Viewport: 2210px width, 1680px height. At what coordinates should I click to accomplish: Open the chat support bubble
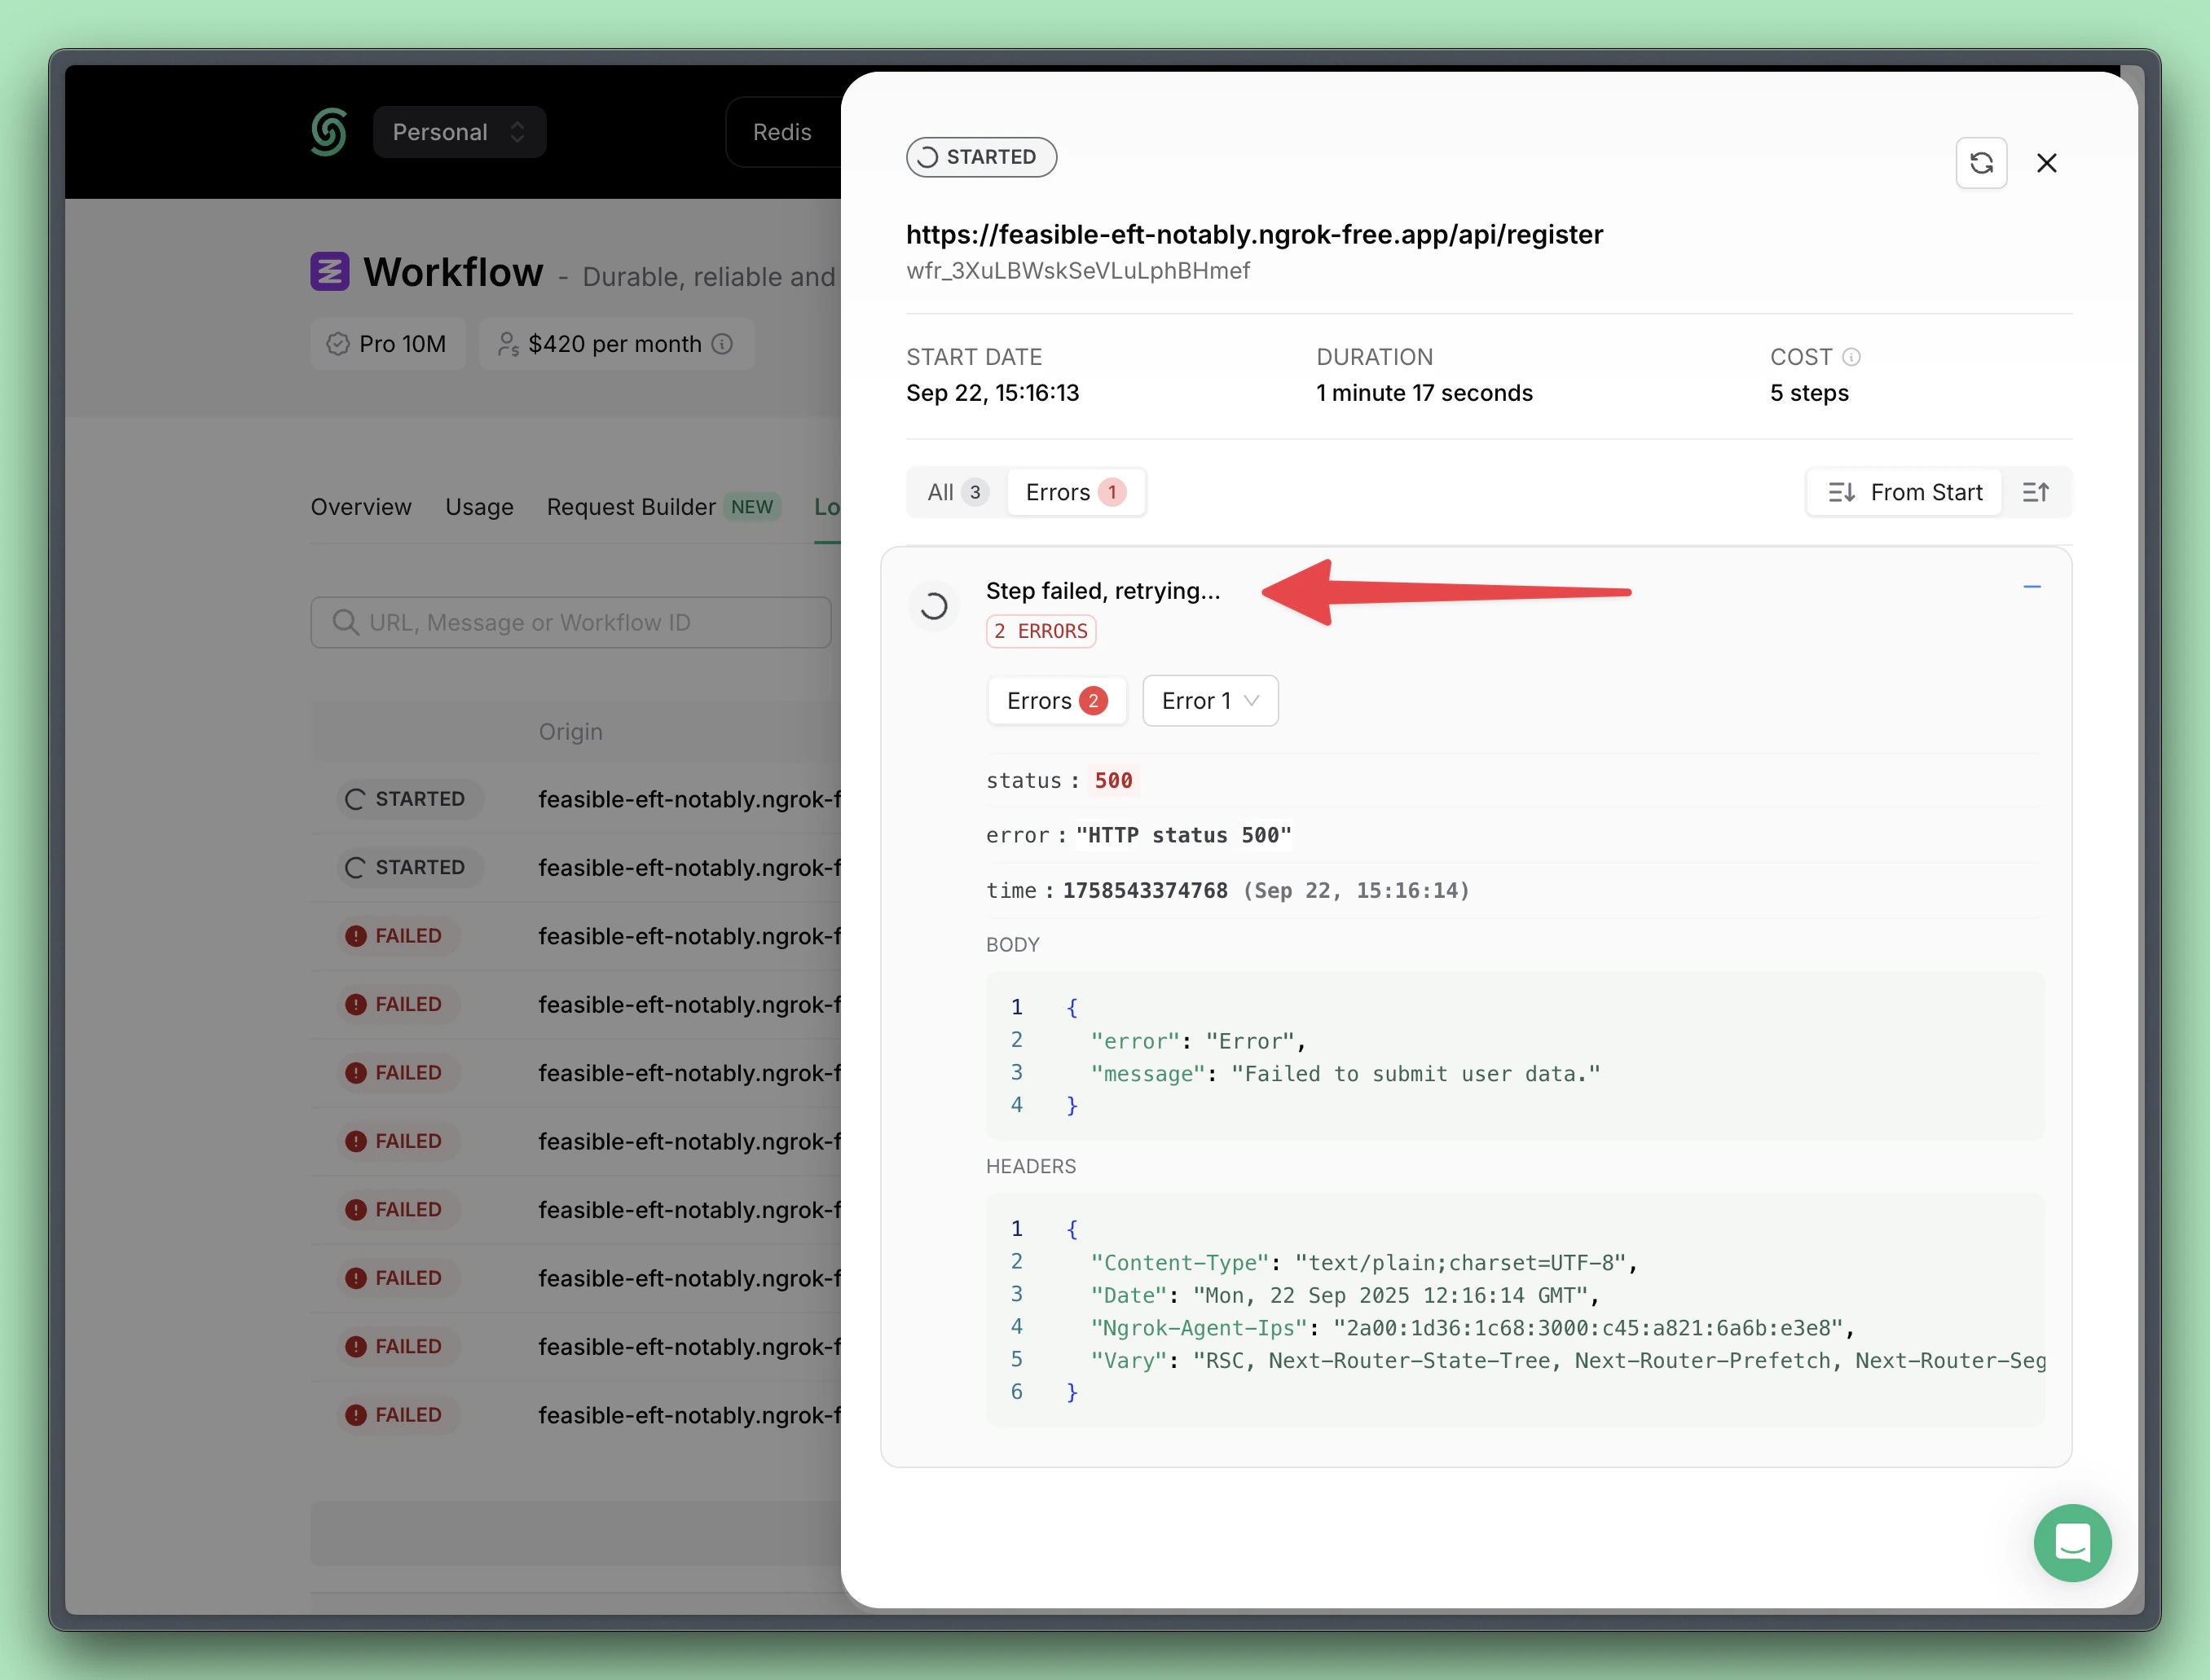(x=2072, y=1542)
